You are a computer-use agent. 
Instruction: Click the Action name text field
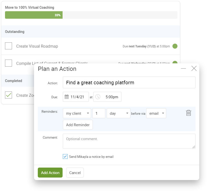129,83
